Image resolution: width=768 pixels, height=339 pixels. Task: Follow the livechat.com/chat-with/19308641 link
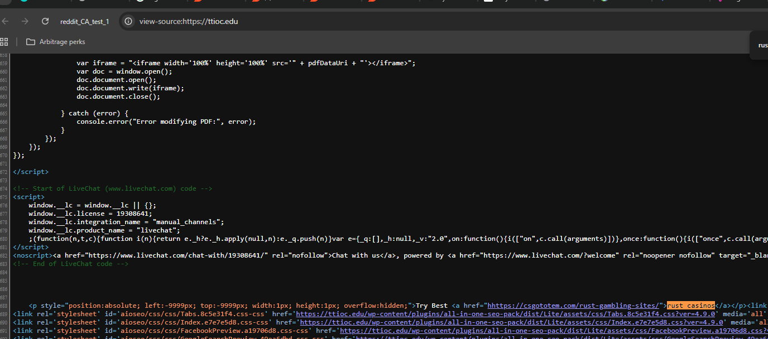pos(177,255)
